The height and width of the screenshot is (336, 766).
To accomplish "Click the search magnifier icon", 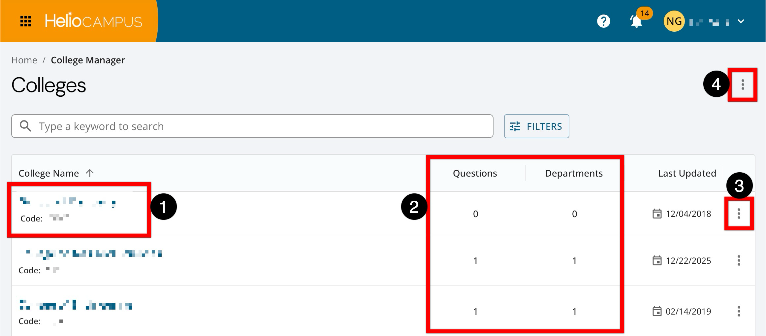I will 25,126.
